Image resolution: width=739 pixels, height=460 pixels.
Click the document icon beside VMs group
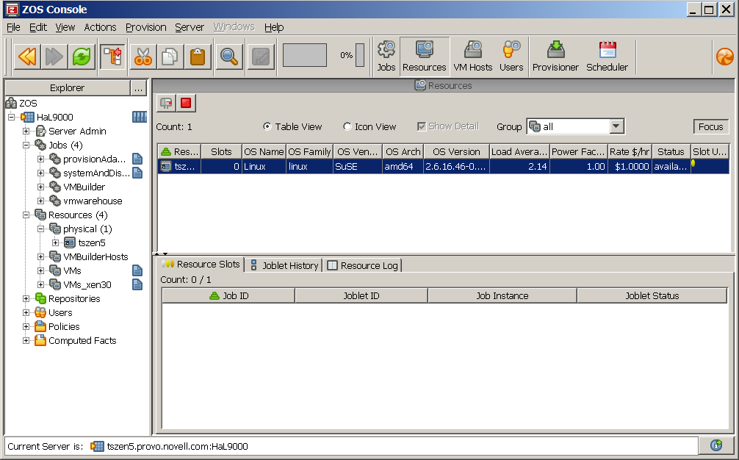click(x=137, y=270)
